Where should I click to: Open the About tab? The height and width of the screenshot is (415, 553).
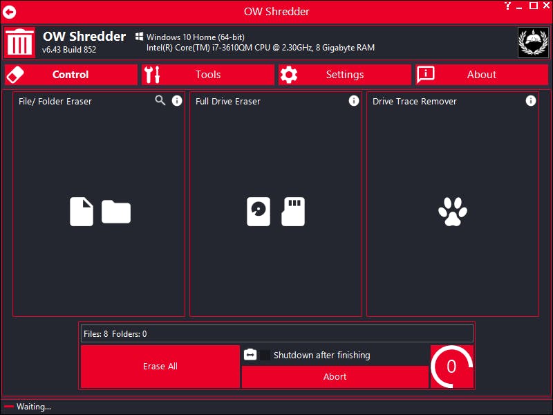pyautogui.click(x=481, y=75)
